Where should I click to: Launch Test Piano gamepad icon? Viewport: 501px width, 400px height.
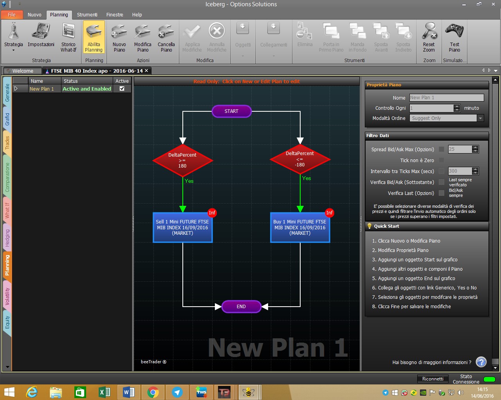point(454,31)
